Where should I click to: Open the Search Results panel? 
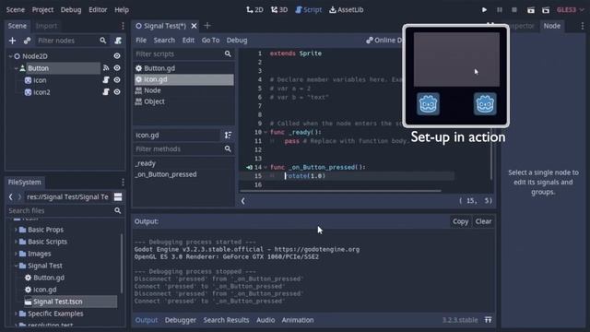(226, 320)
